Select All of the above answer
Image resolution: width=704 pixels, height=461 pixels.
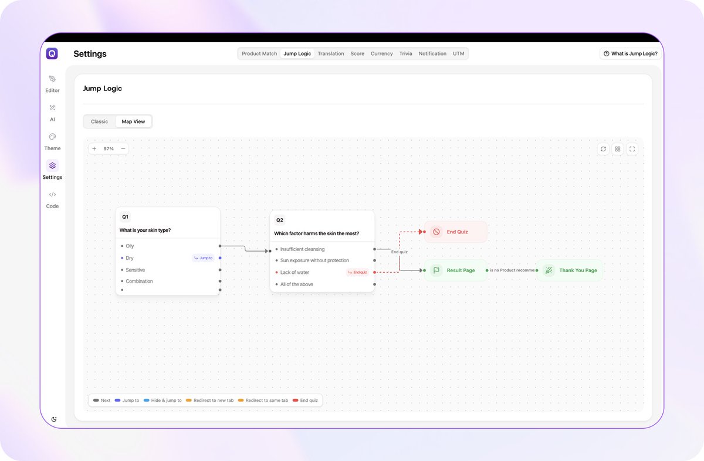pyautogui.click(x=322, y=284)
